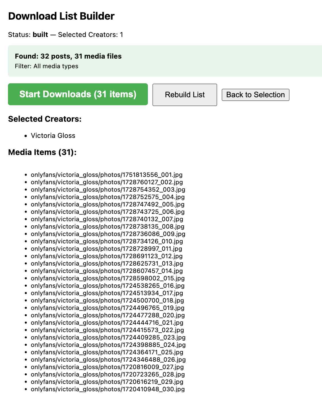Select the media item 1728760127_002.jpg
This screenshot has width=322, height=418.
pyautogui.click(x=107, y=182)
